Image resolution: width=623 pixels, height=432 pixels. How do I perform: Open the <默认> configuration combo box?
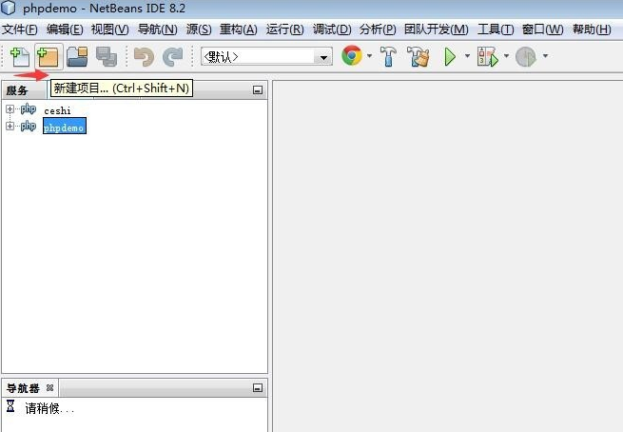[x=266, y=57]
